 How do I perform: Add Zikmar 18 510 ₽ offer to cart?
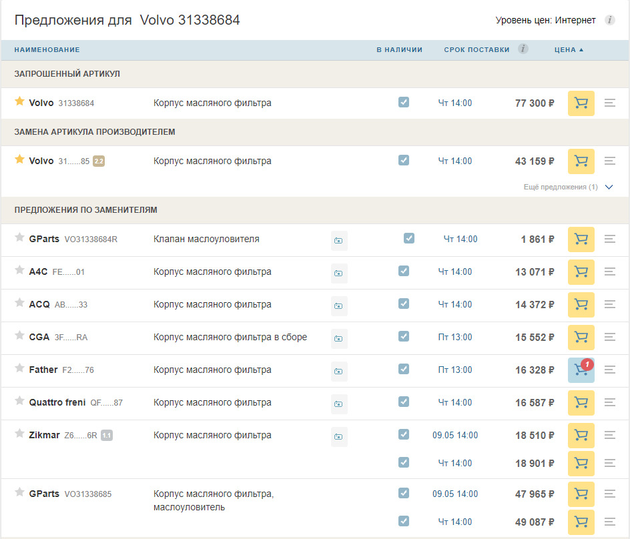[x=581, y=436]
